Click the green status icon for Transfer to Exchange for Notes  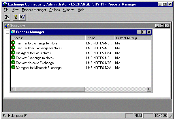pyautogui.click(x=13, y=43)
